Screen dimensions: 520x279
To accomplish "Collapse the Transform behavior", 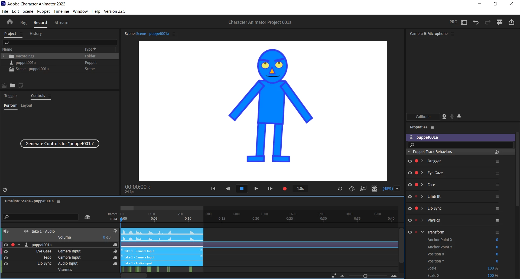I will click(x=422, y=232).
